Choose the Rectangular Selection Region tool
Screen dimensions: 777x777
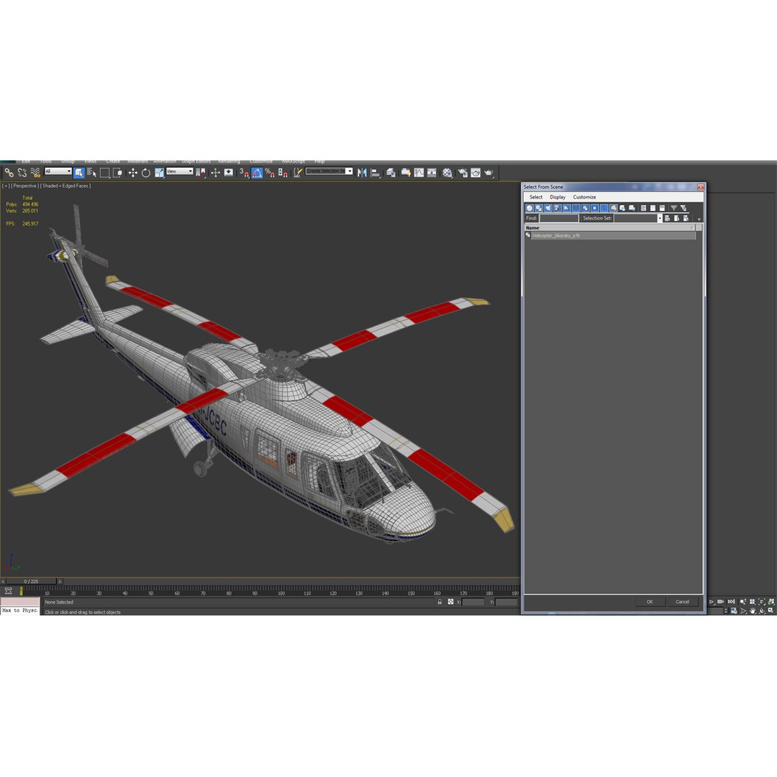tap(105, 173)
